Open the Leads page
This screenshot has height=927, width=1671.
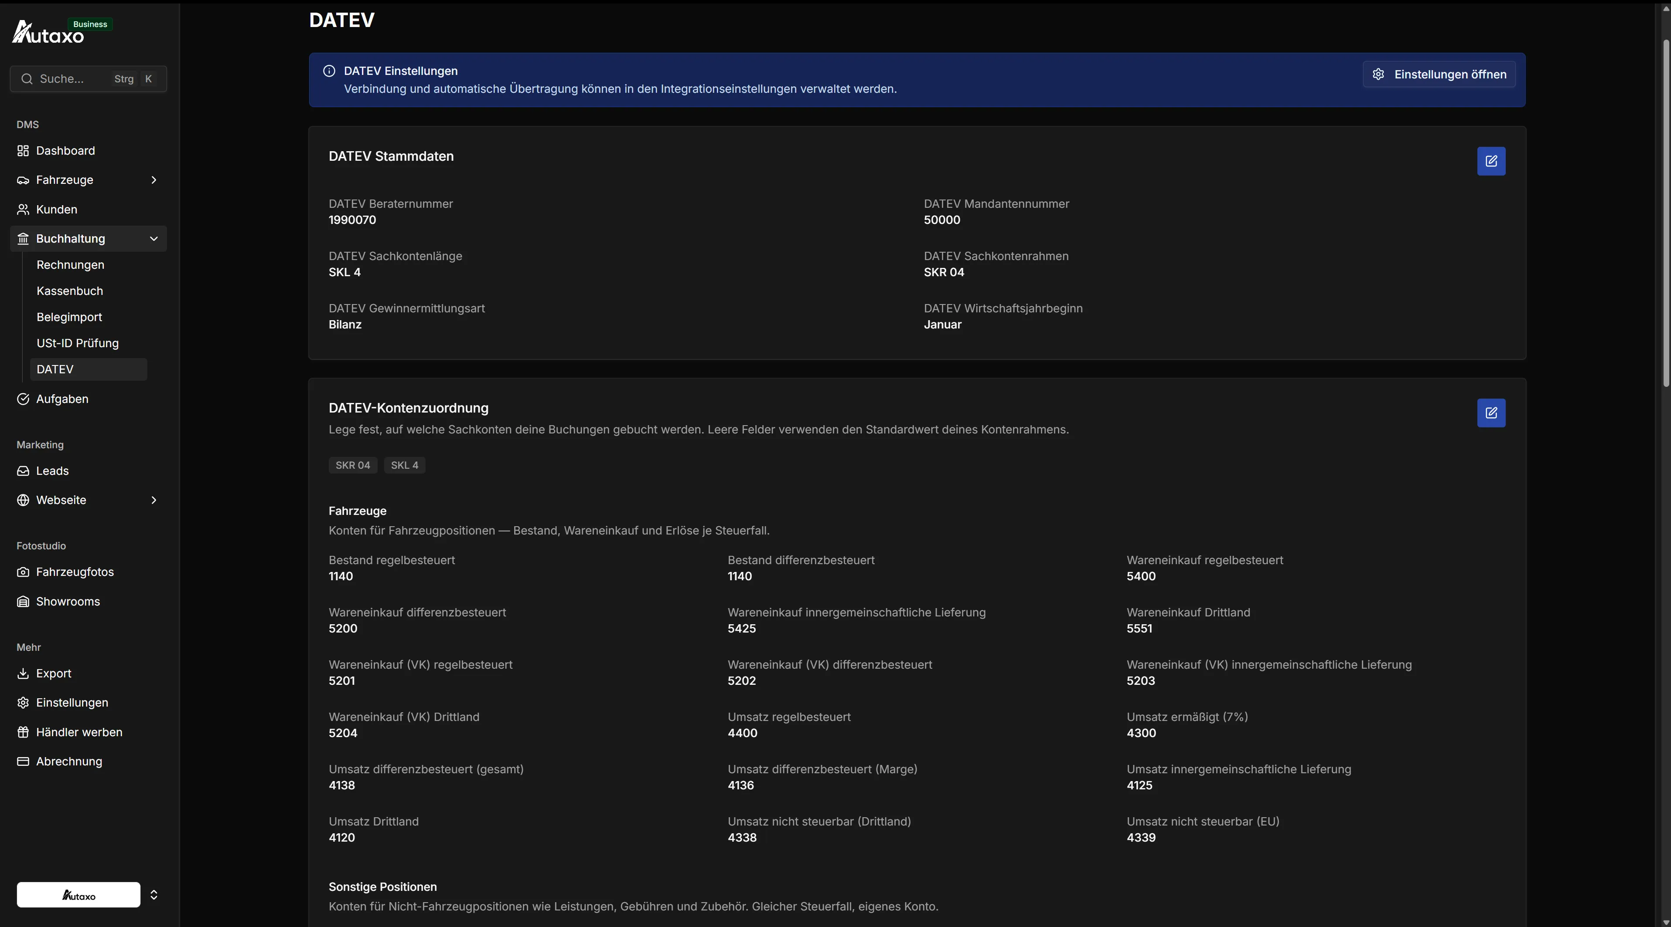[x=88, y=471]
